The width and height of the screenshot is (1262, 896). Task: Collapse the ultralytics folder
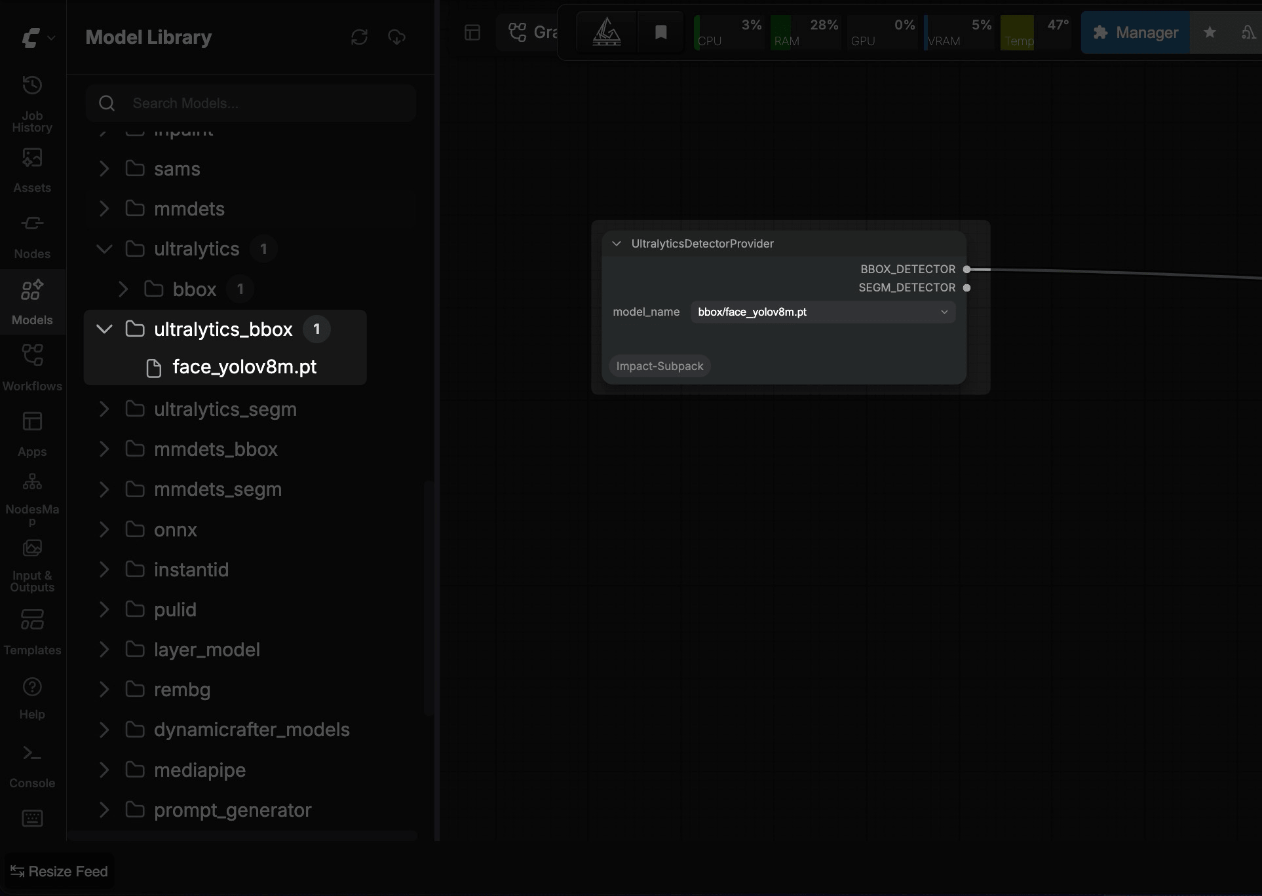[104, 249]
